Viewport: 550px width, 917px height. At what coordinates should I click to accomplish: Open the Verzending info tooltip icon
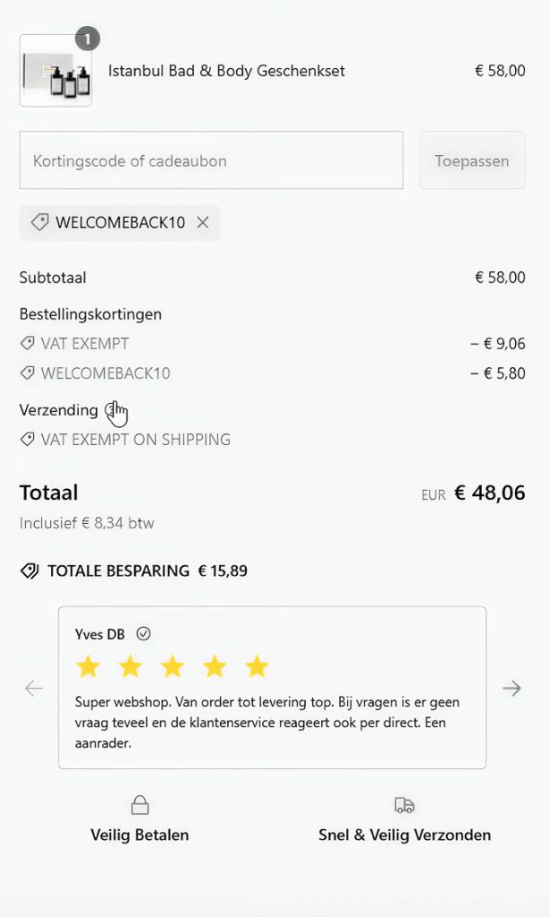111,410
